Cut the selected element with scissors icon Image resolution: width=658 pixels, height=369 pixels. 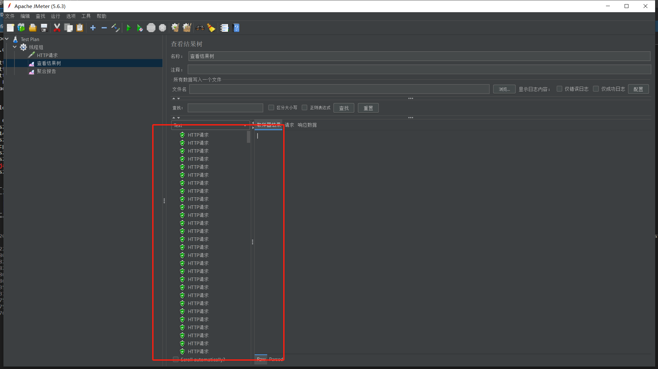click(57, 28)
